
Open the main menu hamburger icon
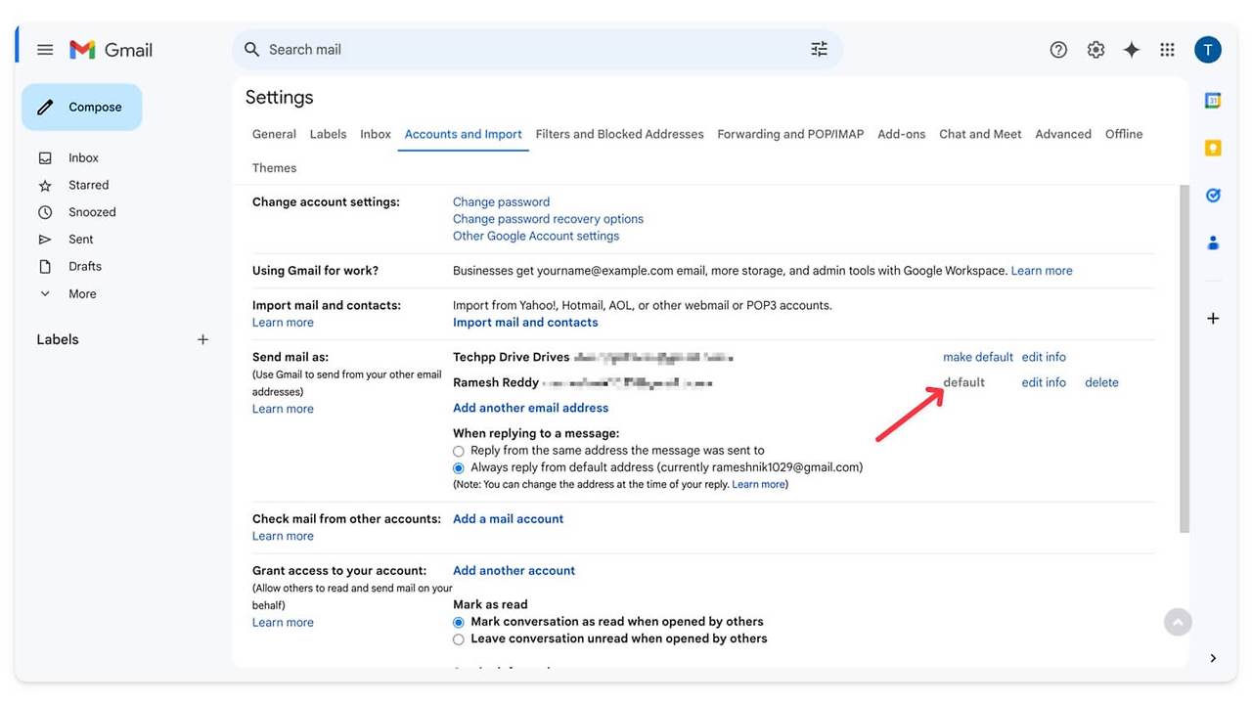[45, 50]
